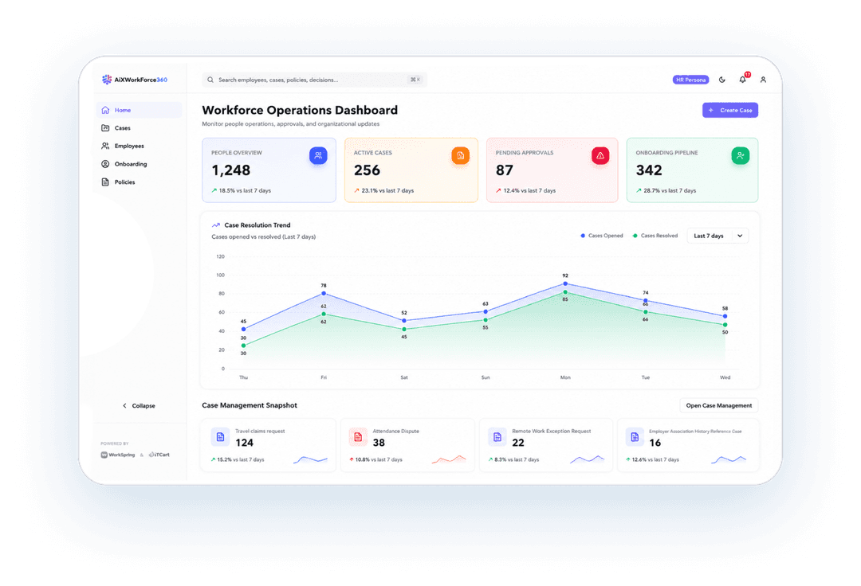Click the 18.5% vs last 7 days trend
The width and height of the screenshot is (861, 586).
(241, 191)
